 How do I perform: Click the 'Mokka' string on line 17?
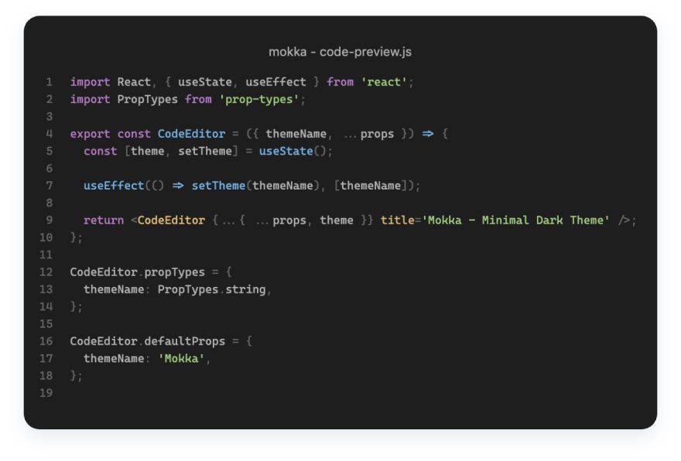[181, 359]
